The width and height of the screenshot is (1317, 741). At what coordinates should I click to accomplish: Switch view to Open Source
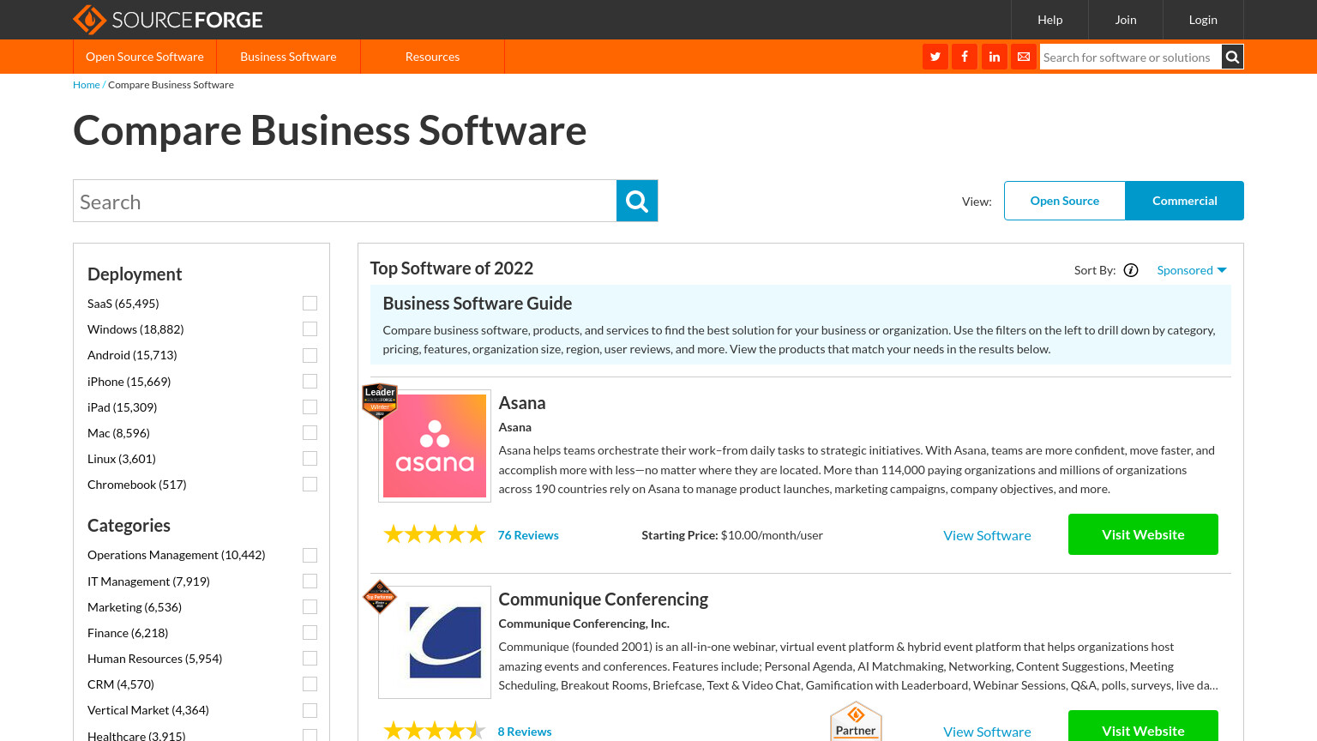tap(1065, 201)
